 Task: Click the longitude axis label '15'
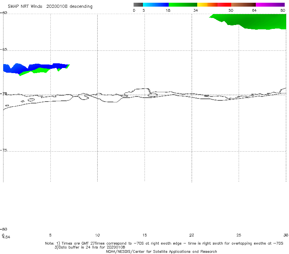point(144,235)
